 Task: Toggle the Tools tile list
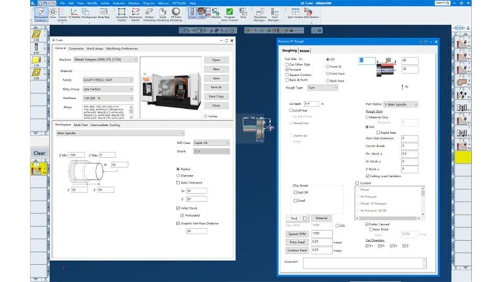(x=192, y=13)
